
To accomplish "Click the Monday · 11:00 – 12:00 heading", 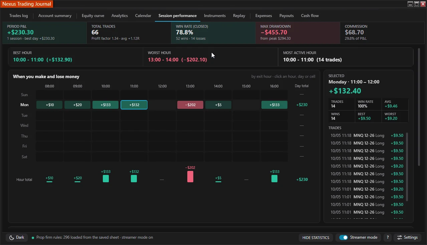I will pos(354,82).
